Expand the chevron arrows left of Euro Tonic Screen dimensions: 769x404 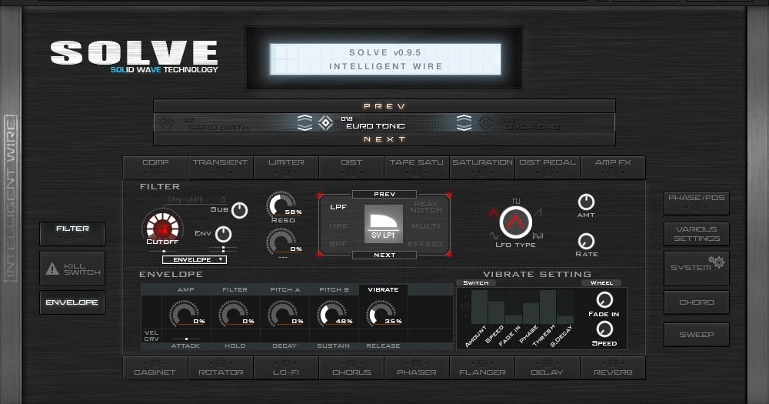pos(305,122)
